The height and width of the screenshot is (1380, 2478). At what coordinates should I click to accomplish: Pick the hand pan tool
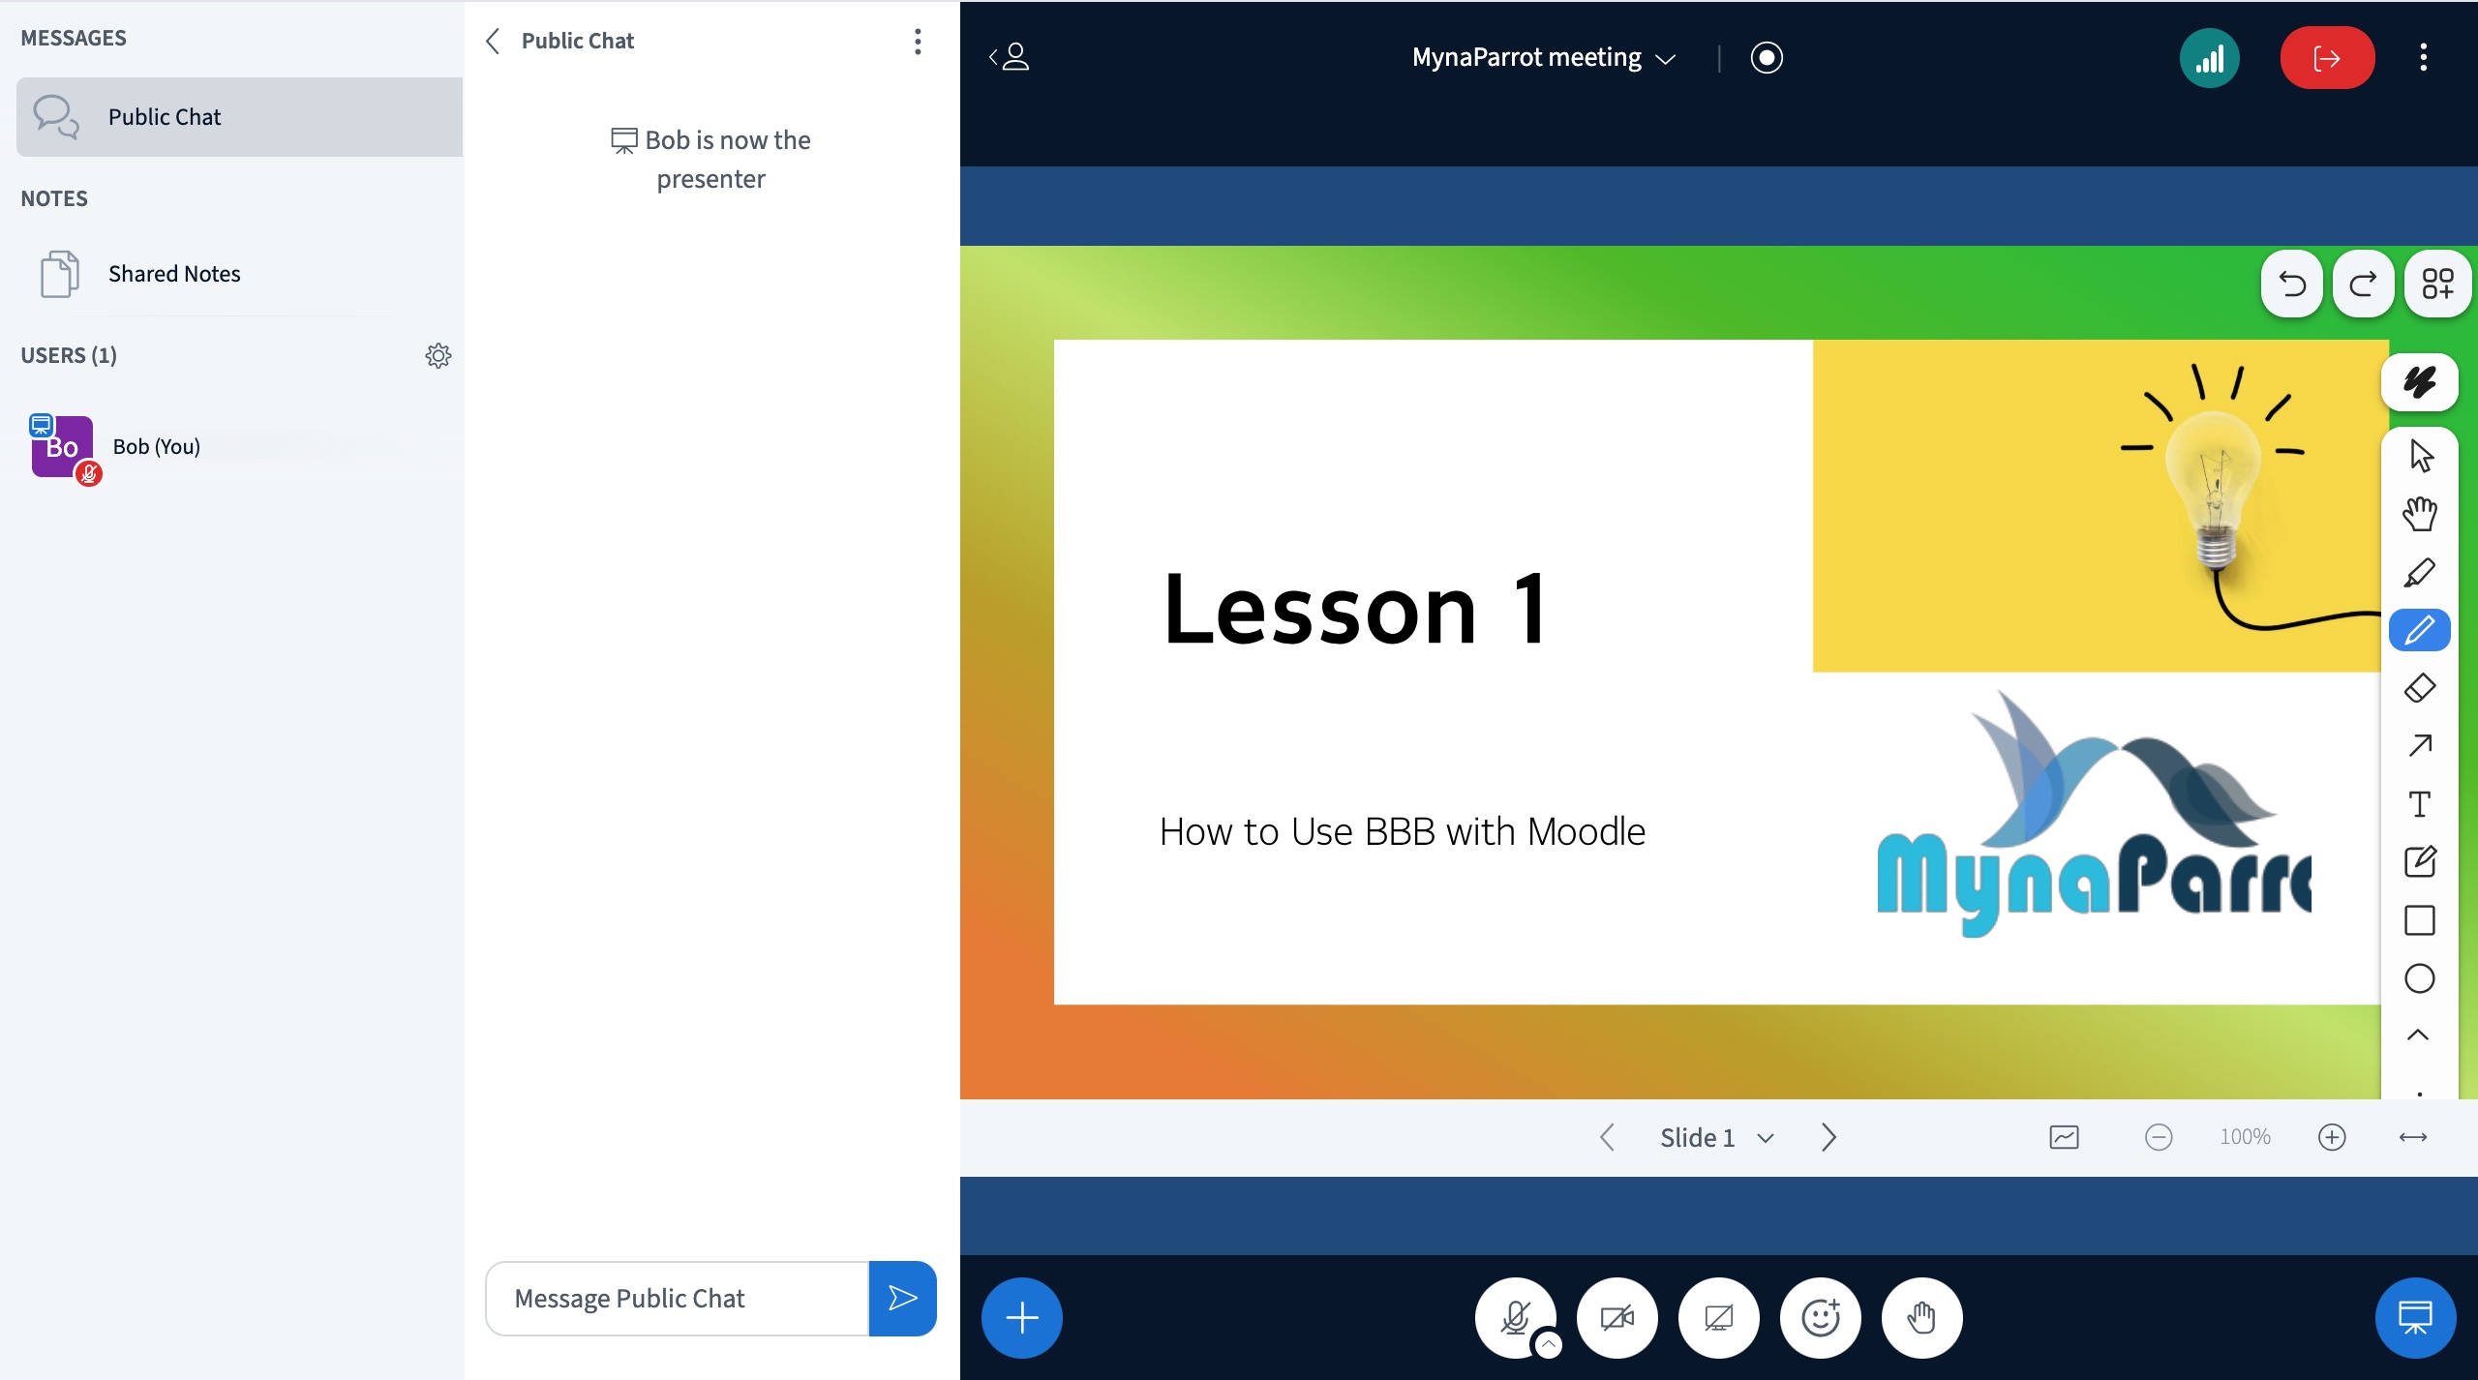[2419, 514]
